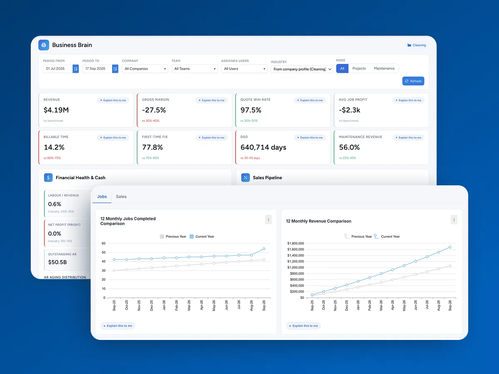
Task: Open the Period To calendar icon
Action: 115,69
